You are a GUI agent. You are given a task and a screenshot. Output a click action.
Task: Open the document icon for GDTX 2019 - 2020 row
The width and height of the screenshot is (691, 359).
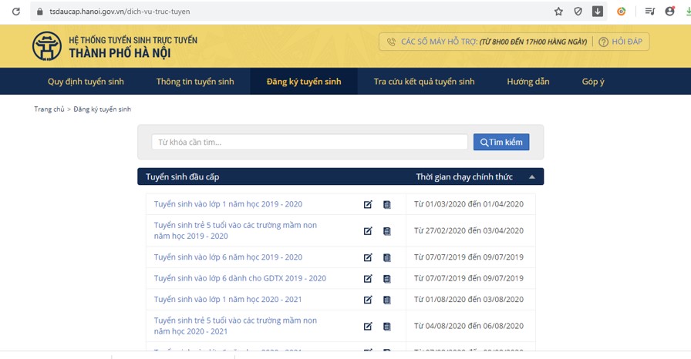pos(387,278)
